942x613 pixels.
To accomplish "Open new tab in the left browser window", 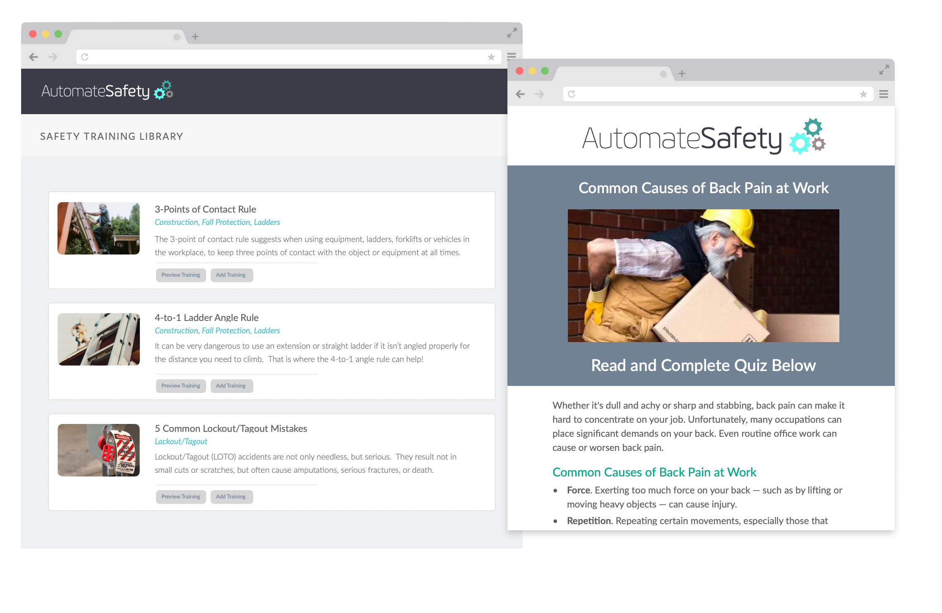I will 195,37.
